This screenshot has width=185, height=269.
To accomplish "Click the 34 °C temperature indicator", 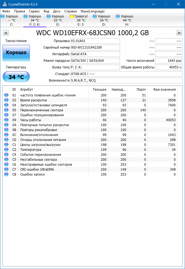I will (x=16, y=77).
